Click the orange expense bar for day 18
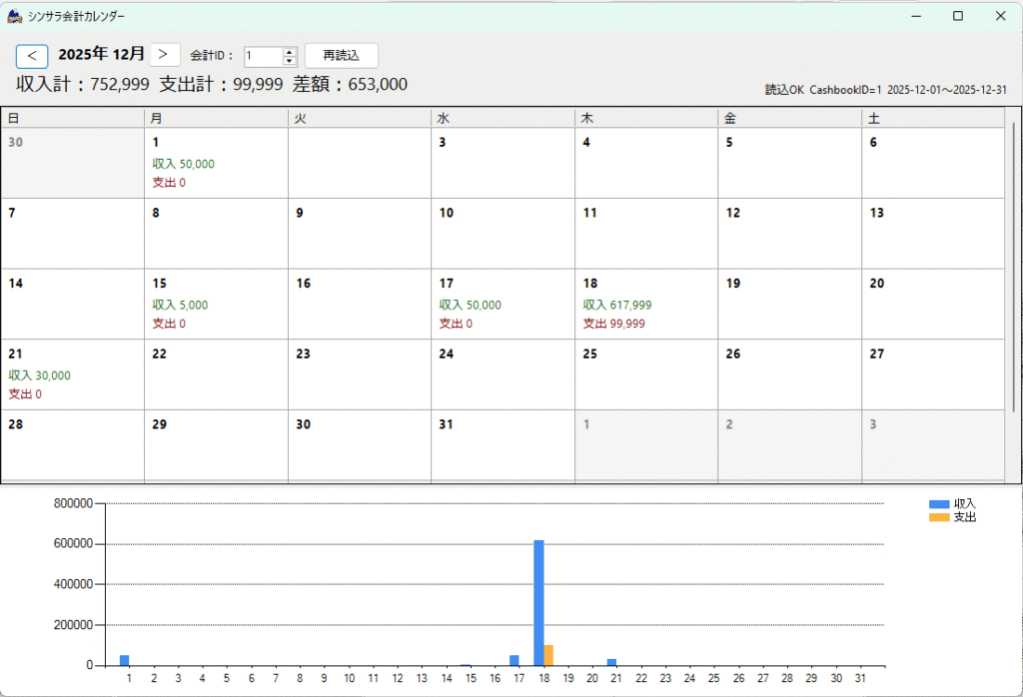 click(x=548, y=655)
